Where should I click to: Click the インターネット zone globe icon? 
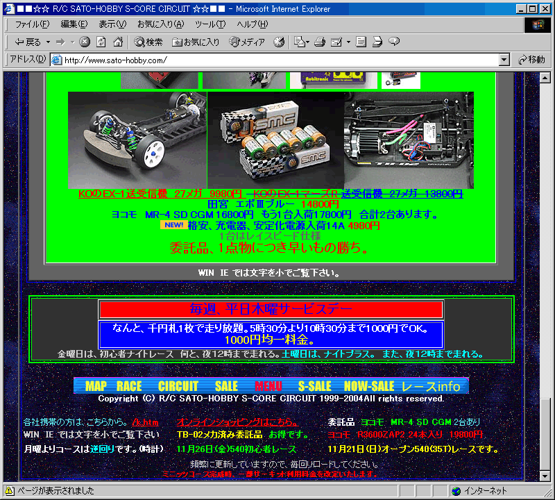click(456, 491)
